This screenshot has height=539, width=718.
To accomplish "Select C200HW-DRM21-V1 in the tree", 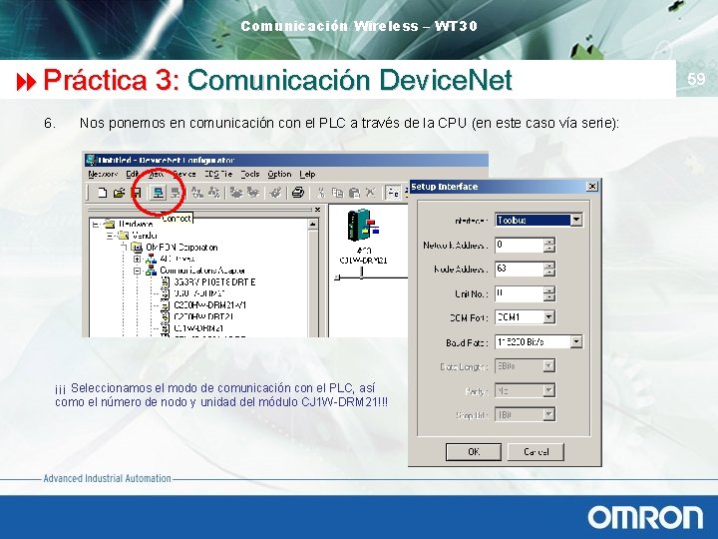I will click(209, 305).
